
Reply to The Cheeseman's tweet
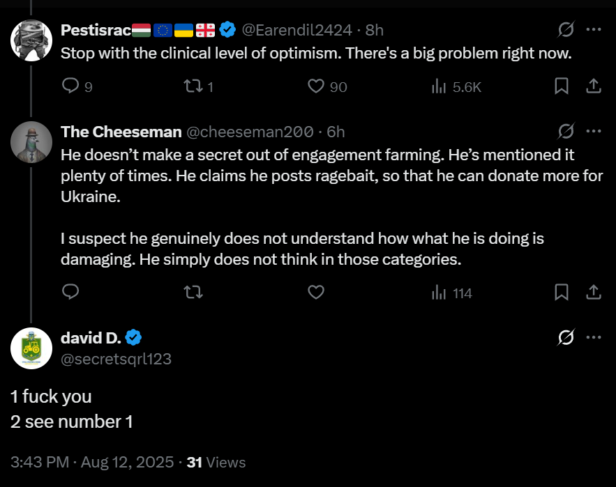click(70, 292)
